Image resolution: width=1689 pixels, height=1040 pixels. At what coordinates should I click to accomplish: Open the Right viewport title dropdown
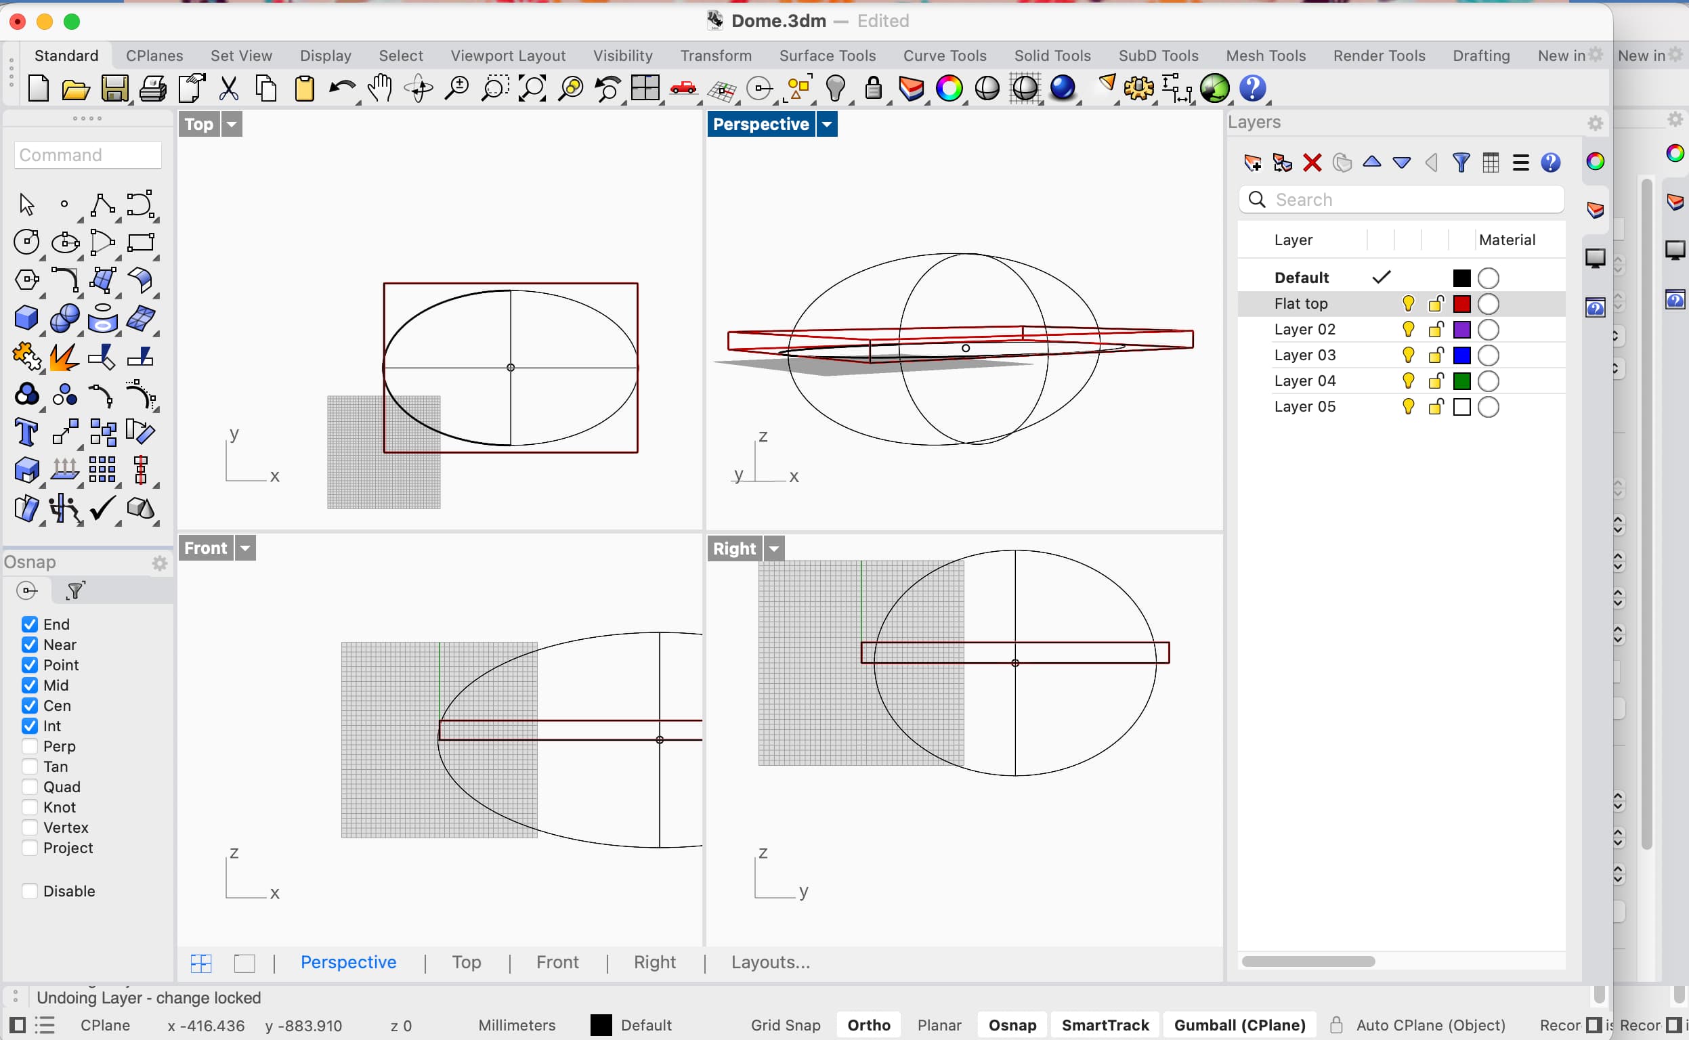point(773,548)
